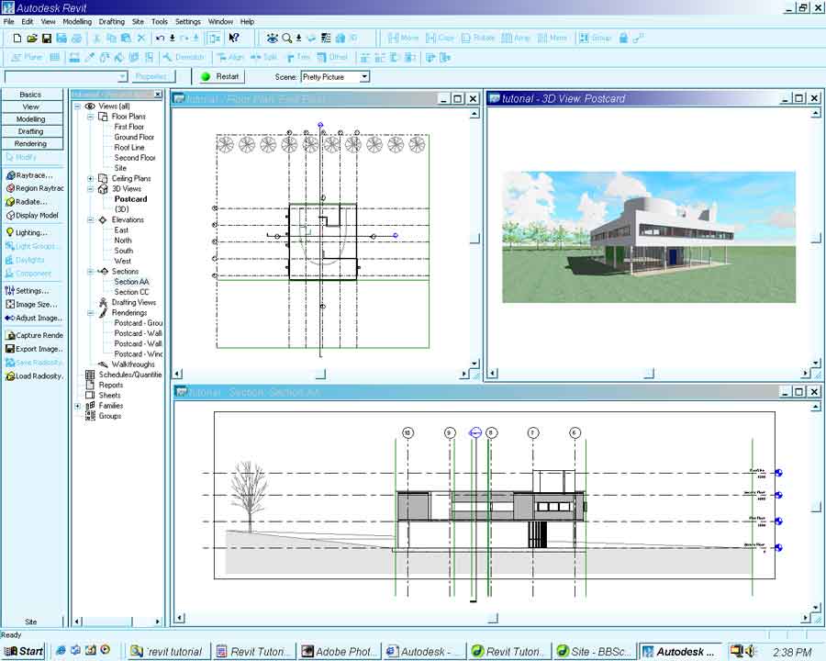Switch to the Site - BBSc taskbar button
The width and height of the screenshot is (826, 661).
click(x=594, y=652)
